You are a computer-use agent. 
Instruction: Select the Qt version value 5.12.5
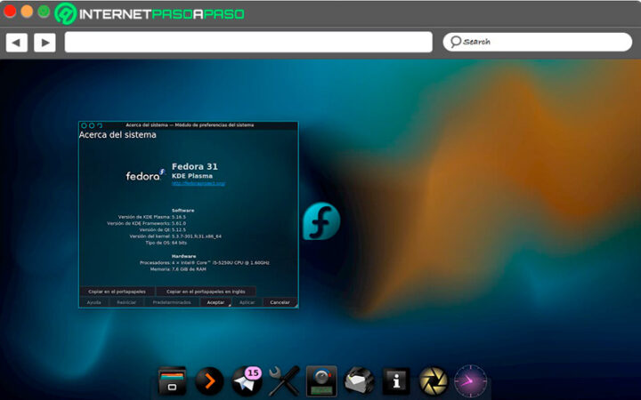coord(179,230)
